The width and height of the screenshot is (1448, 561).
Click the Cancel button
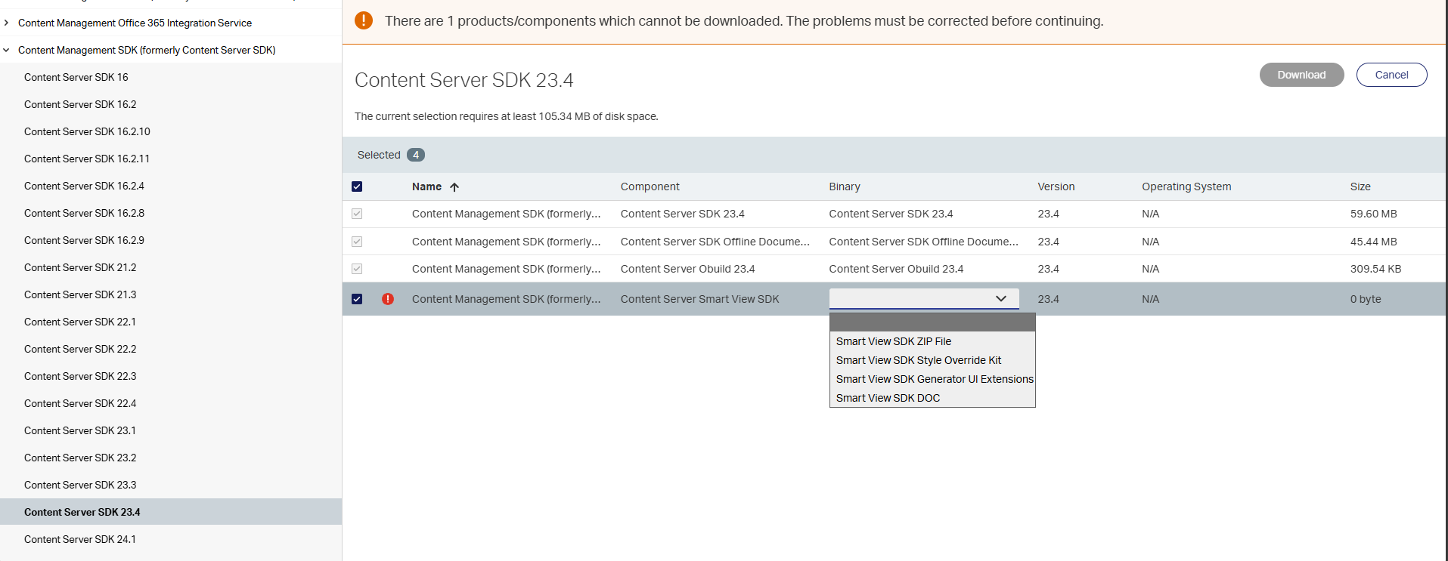pos(1391,75)
